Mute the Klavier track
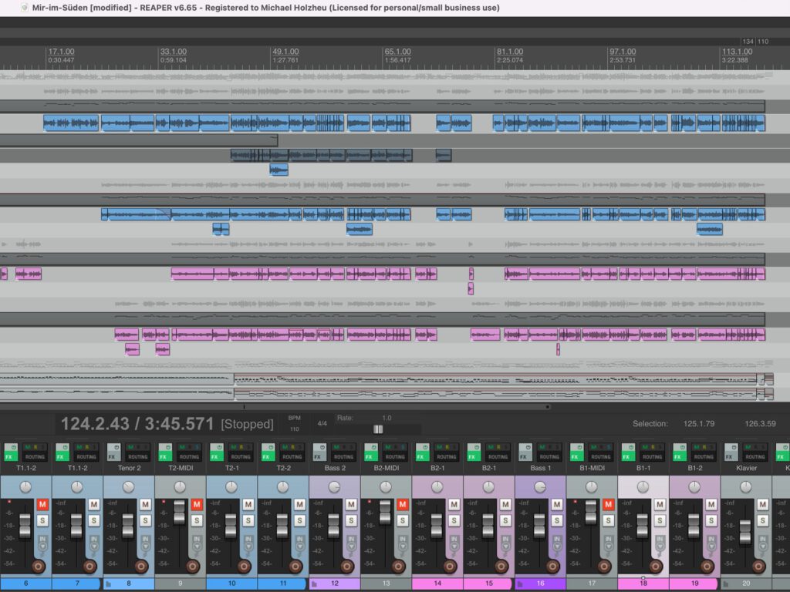 click(x=762, y=504)
